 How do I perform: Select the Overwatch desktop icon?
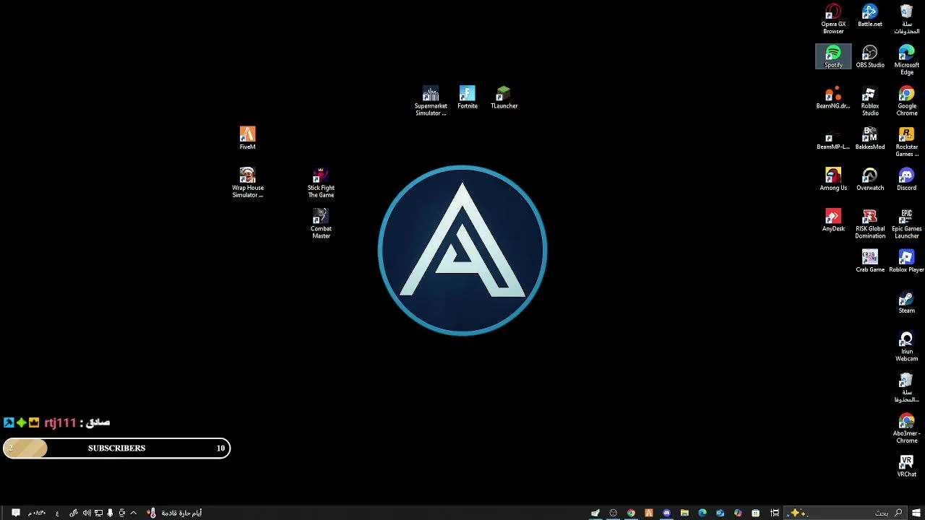pos(870,179)
